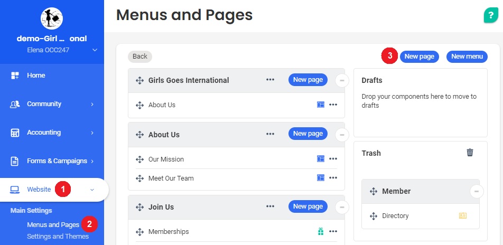Image resolution: width=503 pixels, height=245 pixels.
Task: Click the Community people icon
Action: pyautogui.click(x=15, y=104)
